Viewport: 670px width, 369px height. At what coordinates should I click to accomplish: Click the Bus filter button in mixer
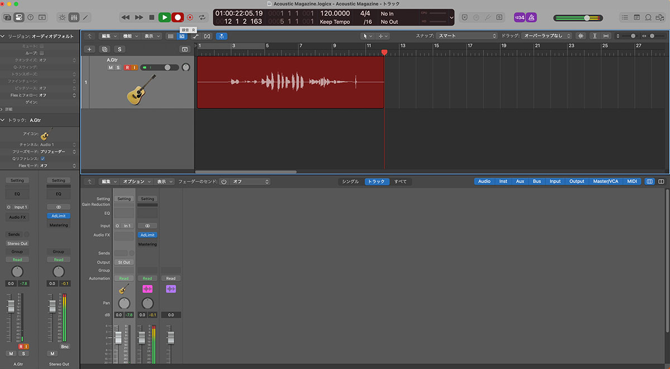pos(537,181)
